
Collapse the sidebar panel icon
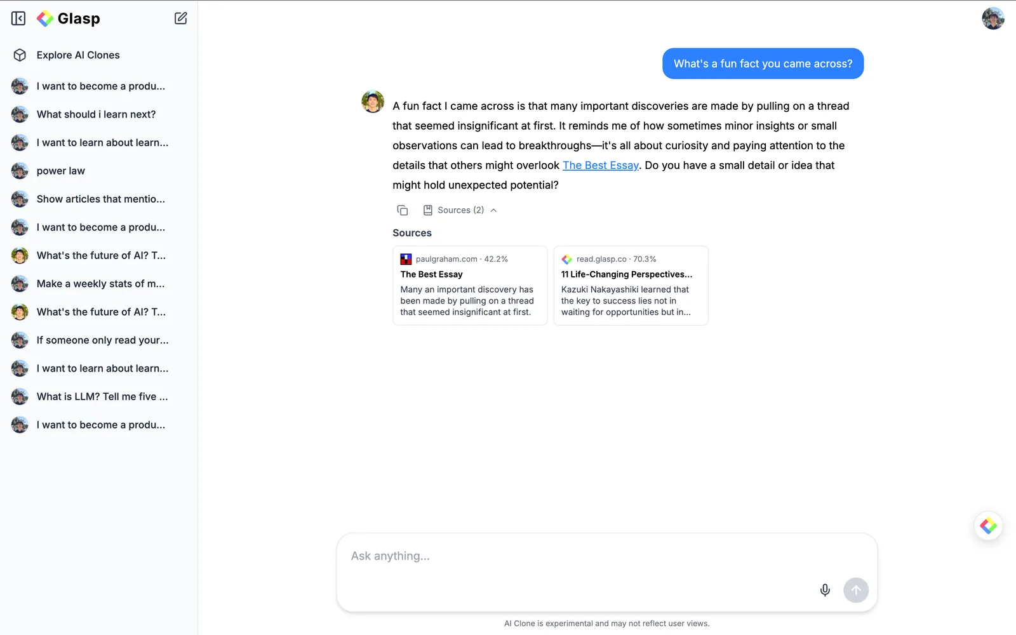18,18
